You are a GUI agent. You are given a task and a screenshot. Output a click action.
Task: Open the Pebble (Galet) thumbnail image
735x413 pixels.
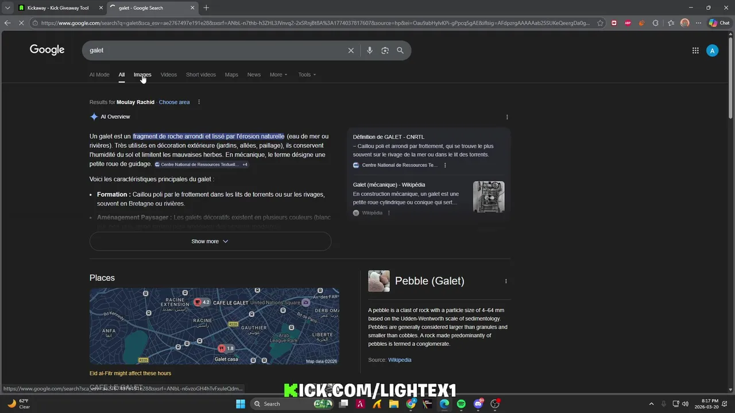pyautogui.click(x=379, y=281)
